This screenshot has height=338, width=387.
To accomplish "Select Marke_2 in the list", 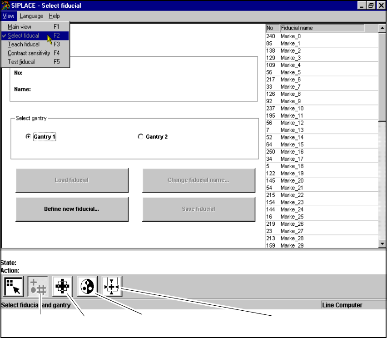I will point(322,50).
